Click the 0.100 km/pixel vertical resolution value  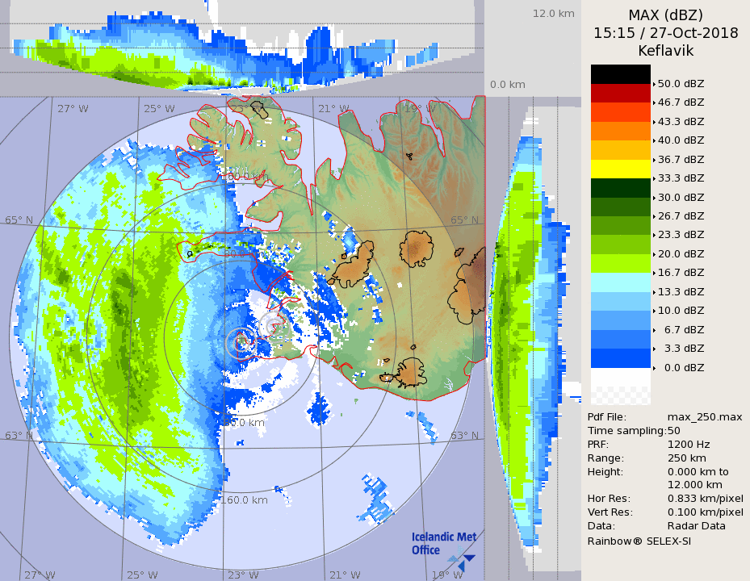point(705,512)
